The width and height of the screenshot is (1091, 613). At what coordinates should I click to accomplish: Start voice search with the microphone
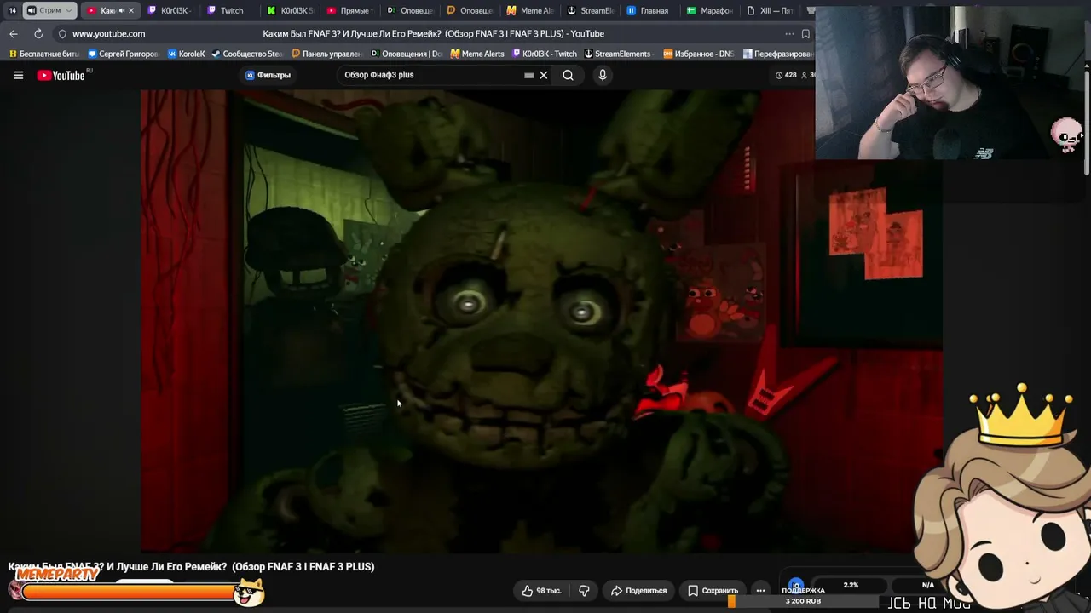click(603, 75)
